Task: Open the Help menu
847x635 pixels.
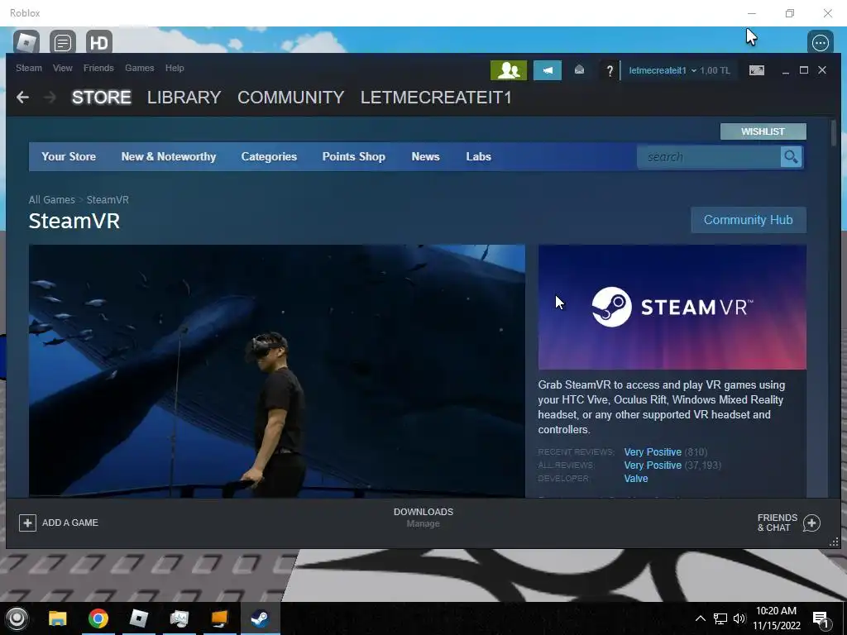Action: 175,68
